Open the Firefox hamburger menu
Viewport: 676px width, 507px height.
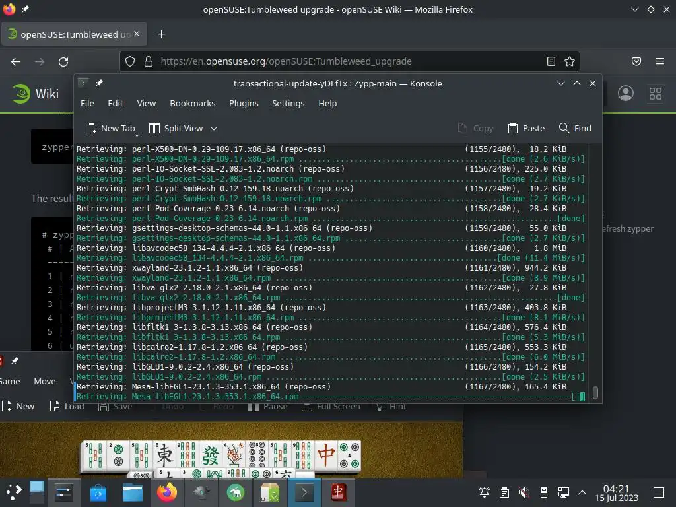pyautogui.click(x=660, y=61)
